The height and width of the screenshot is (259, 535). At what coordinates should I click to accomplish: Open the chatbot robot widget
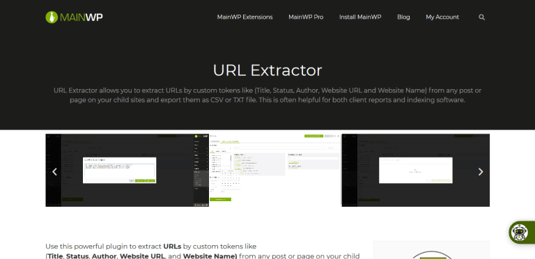(x=521, y=233)
